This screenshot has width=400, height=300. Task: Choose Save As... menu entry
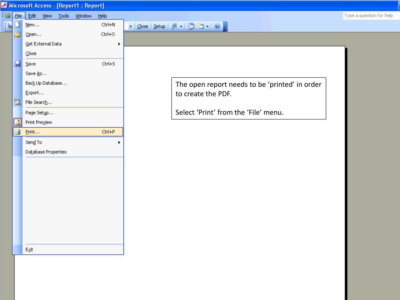[68, 73]
